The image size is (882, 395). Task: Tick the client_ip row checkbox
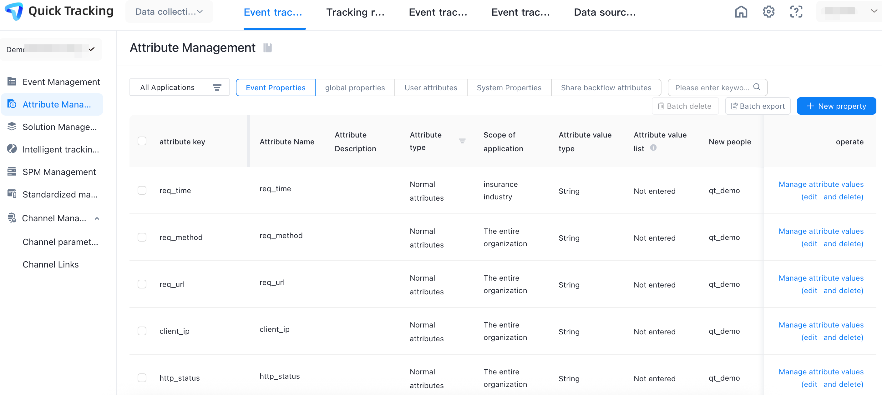[142, 331]
